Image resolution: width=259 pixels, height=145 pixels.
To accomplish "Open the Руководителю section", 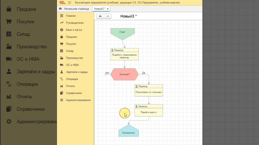I will [x=75, y=23].
